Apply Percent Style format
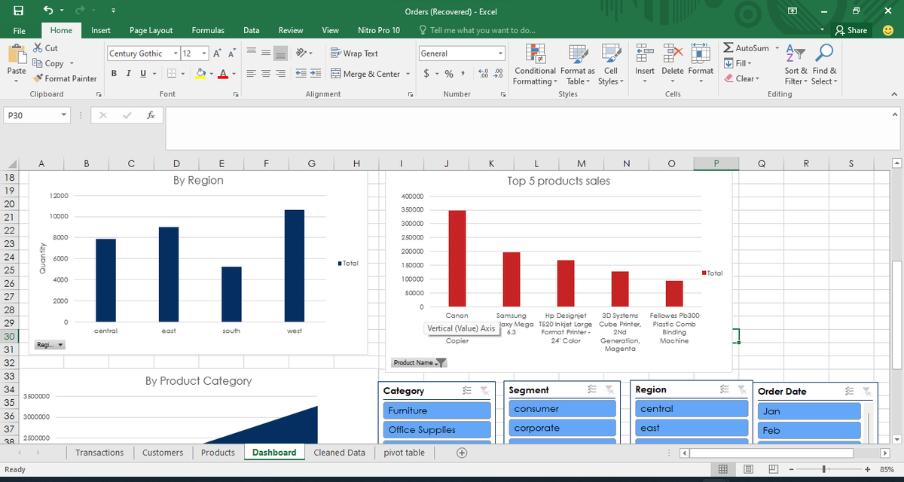The width and height of the screenshot is (904, 482). pyautogui.click(x=450, y=74)
